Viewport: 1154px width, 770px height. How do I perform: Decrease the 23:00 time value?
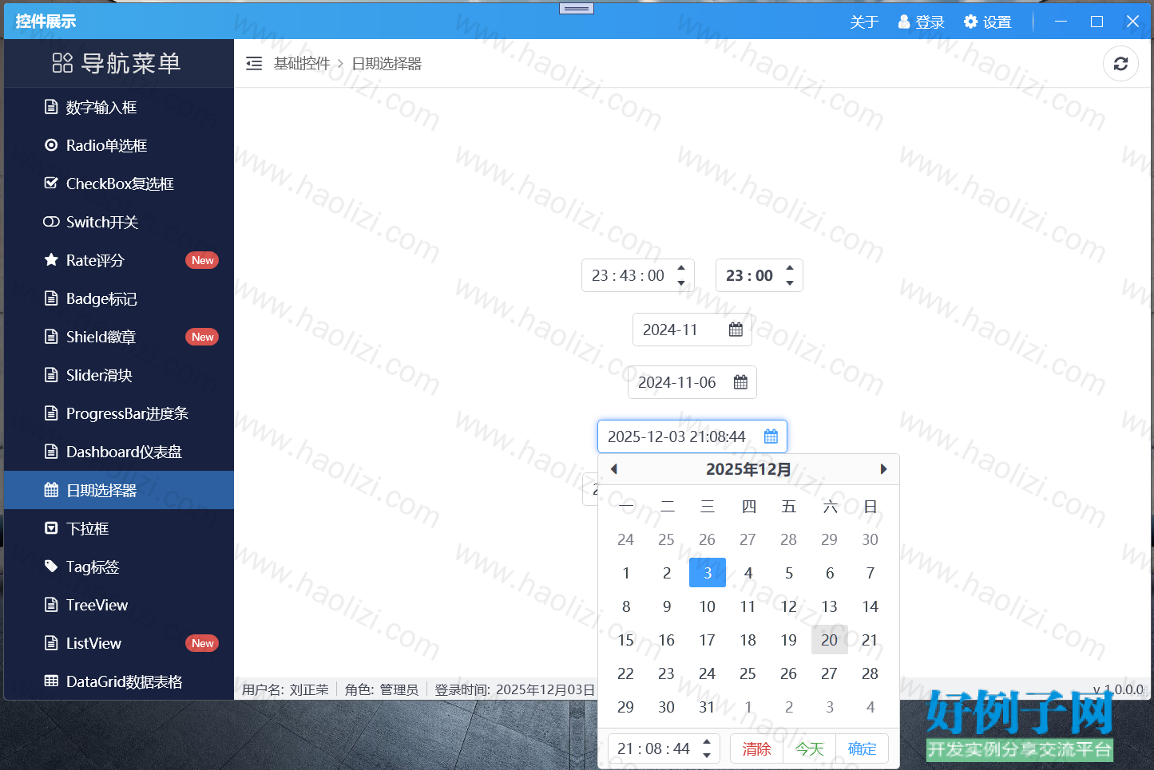click(790, 282)
